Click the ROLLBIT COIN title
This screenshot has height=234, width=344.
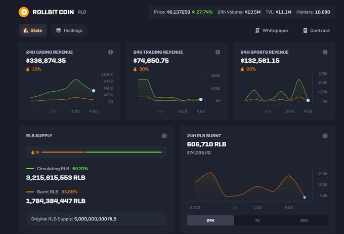pyautogui.click(x=53, y=12)
